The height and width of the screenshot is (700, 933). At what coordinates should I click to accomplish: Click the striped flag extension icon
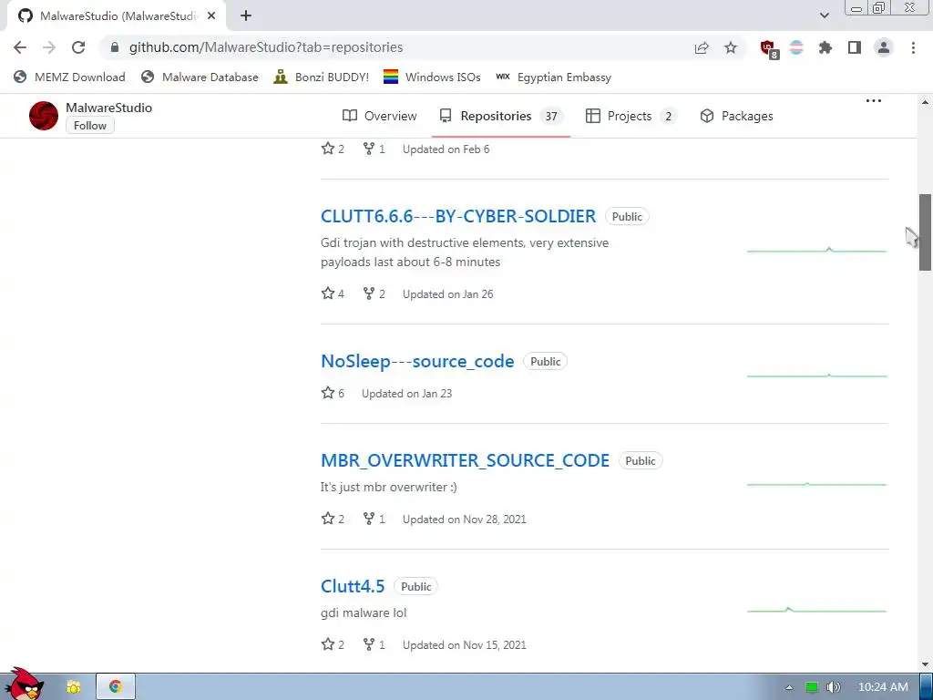click(x=796, y=47)
